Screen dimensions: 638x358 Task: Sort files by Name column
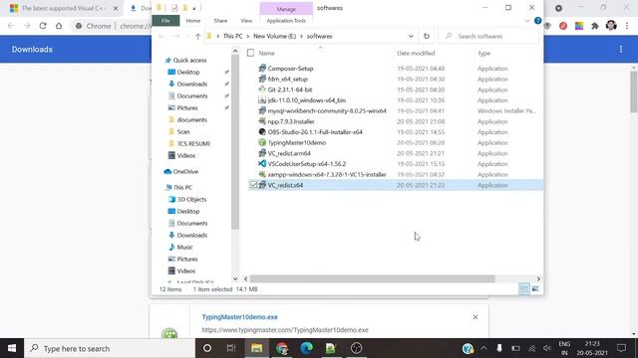266,53
